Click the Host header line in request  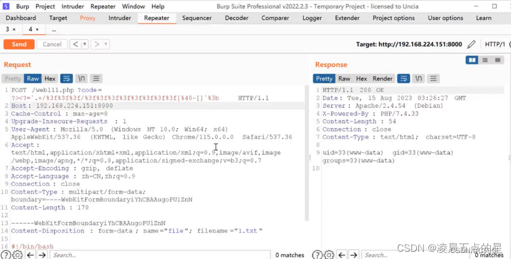[x=158, y=106]
